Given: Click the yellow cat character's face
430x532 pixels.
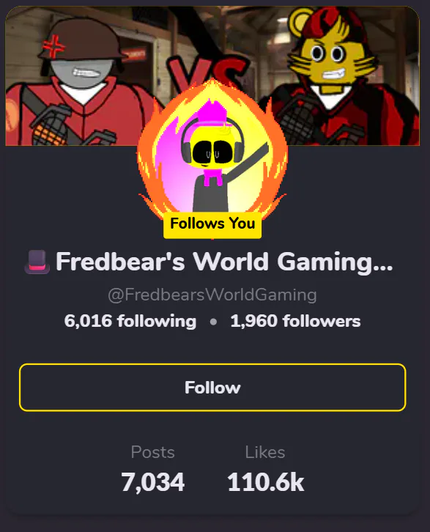Looking at the screenshot, I should click(x=330, y=64).
